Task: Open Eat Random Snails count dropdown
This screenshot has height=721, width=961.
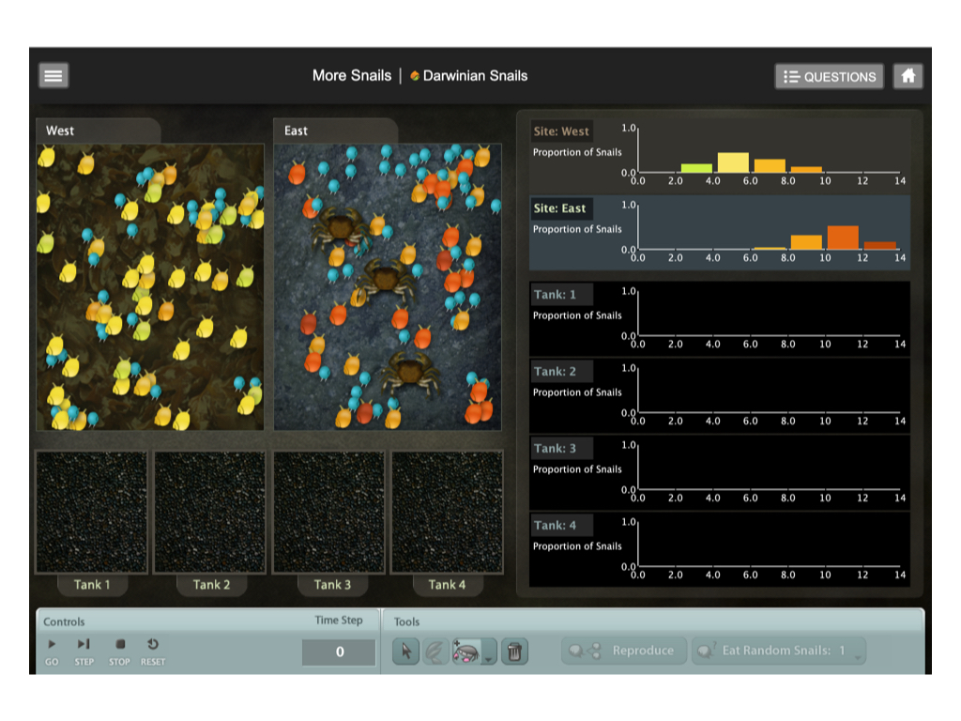Action: [857, 656]
